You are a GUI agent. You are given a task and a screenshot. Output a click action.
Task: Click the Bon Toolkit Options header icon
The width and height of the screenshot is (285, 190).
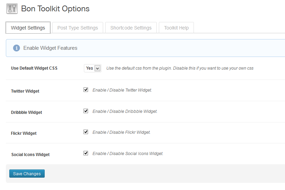point(12,9)
